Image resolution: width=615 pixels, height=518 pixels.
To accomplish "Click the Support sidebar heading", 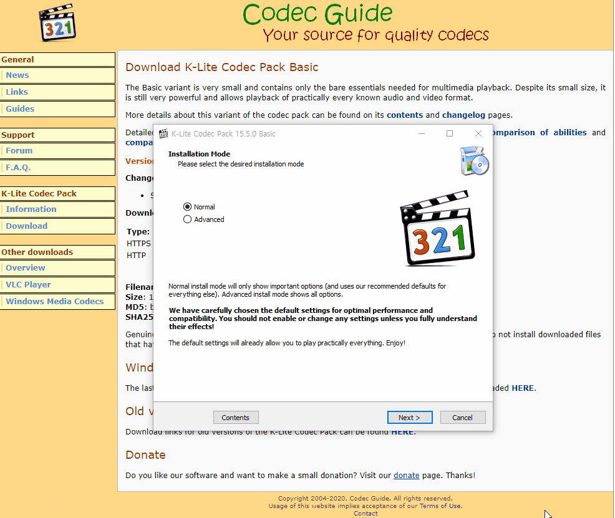I will 57,135.
